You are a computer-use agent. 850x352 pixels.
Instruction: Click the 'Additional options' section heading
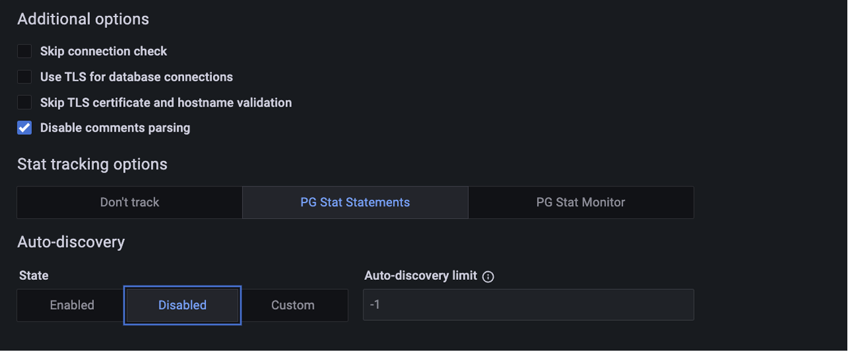coord(83,19)
